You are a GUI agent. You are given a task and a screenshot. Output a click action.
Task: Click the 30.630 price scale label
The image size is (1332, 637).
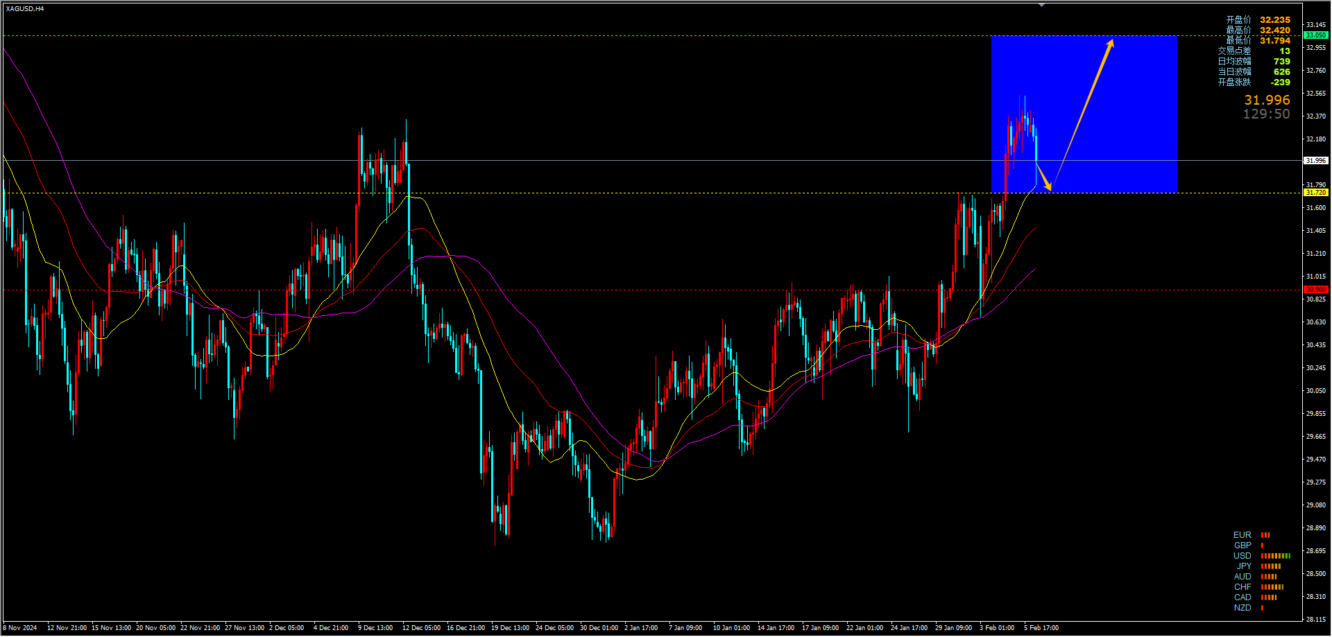1316,322
